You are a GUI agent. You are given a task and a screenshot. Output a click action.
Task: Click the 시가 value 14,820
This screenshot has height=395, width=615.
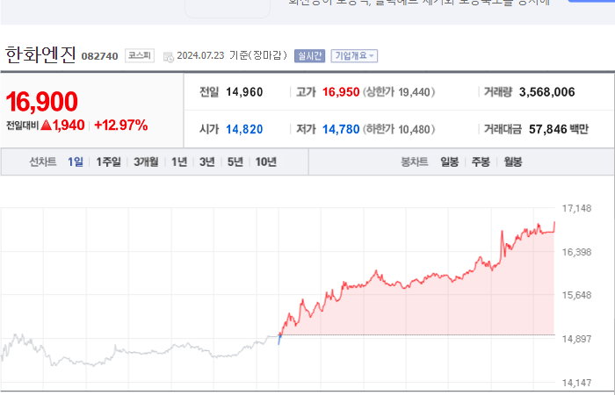(244, 129)
